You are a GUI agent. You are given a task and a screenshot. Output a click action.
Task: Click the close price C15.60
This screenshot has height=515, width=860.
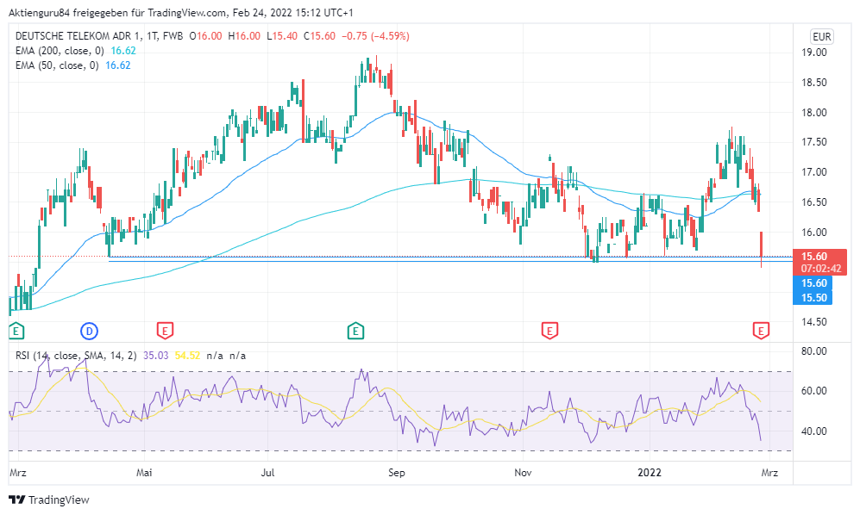coord(319,36)
